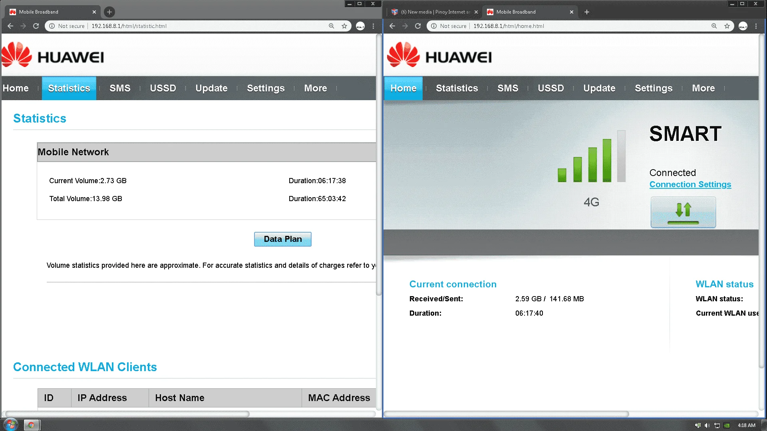Viewport: 767px width, 431px height.
Task: Click Chrome icon in taskbar
Action: [x=31, y=425]
